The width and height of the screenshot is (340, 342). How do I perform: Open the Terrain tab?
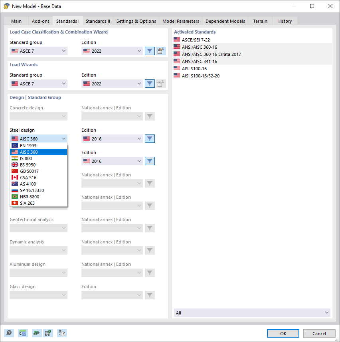[260, 21]
